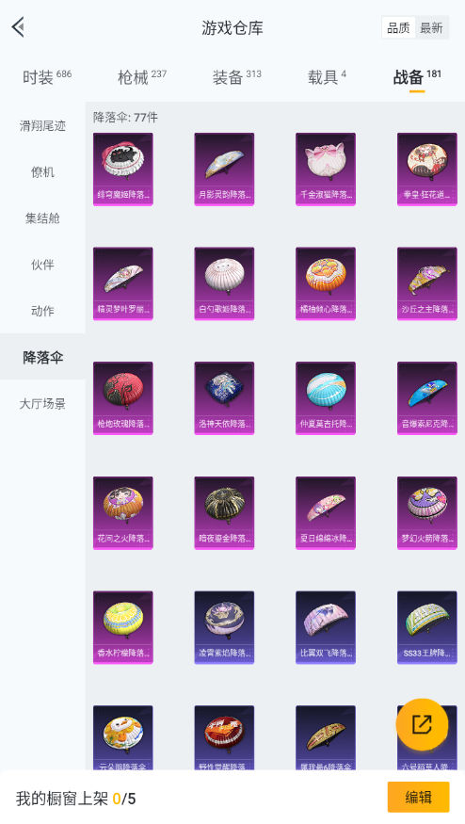
Task: Select the 载具 tab
Action: pyautogui.click(x=327, y=77)
